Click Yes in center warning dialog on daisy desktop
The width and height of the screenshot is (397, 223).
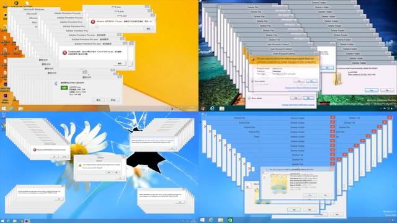pos(109,172)
